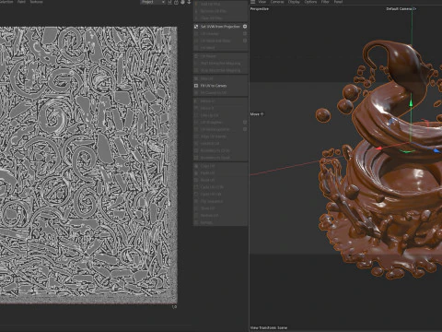The height and width of the screenshot is (332, 442).
Task: Open settings gear for Set UVW from Projection
Action: [x=245, y=27]
